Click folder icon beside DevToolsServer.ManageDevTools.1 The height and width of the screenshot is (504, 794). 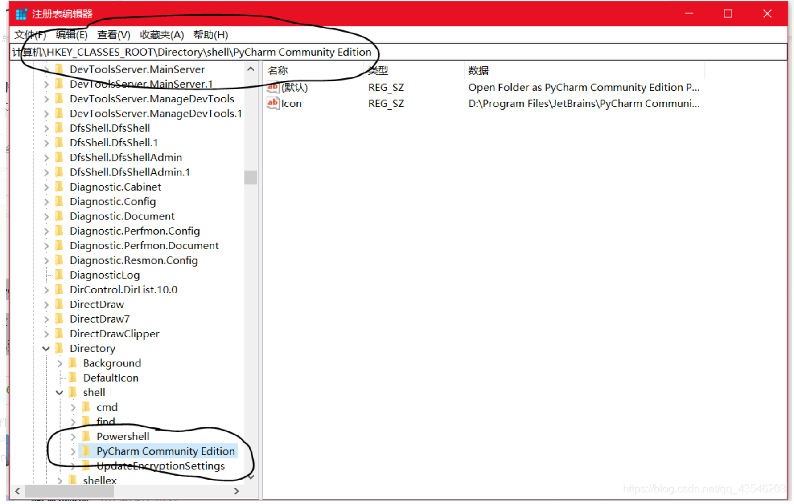pyautogui.click(x=59, y=114)
